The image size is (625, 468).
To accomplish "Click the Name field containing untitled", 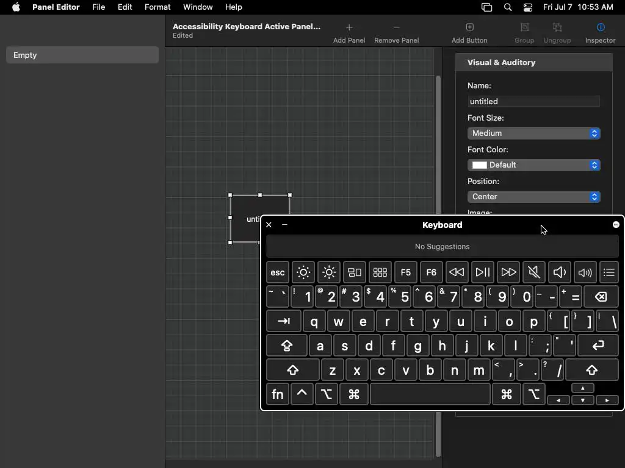I will (x=533, y=102).
